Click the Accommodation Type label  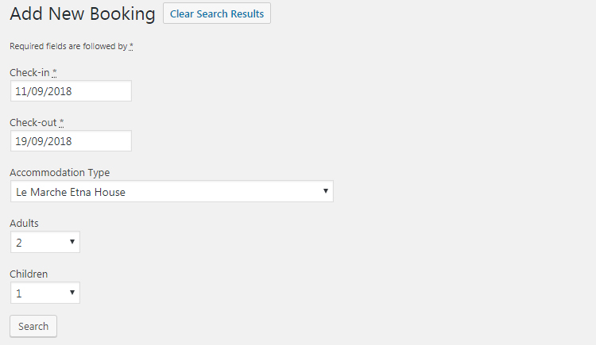(x=60, y=173)
